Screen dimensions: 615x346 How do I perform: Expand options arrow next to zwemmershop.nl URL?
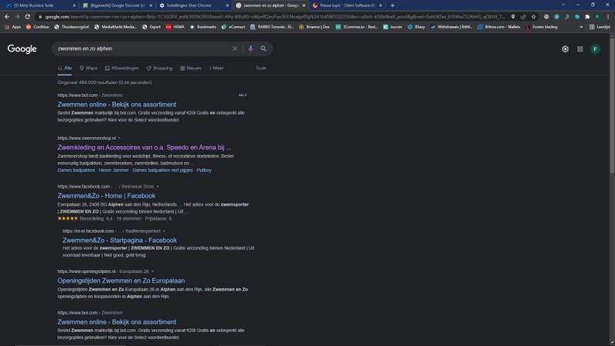click(120, 138)
